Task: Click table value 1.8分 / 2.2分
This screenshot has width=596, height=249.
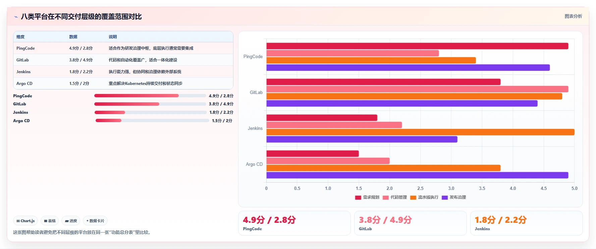Action: [81, 72]
